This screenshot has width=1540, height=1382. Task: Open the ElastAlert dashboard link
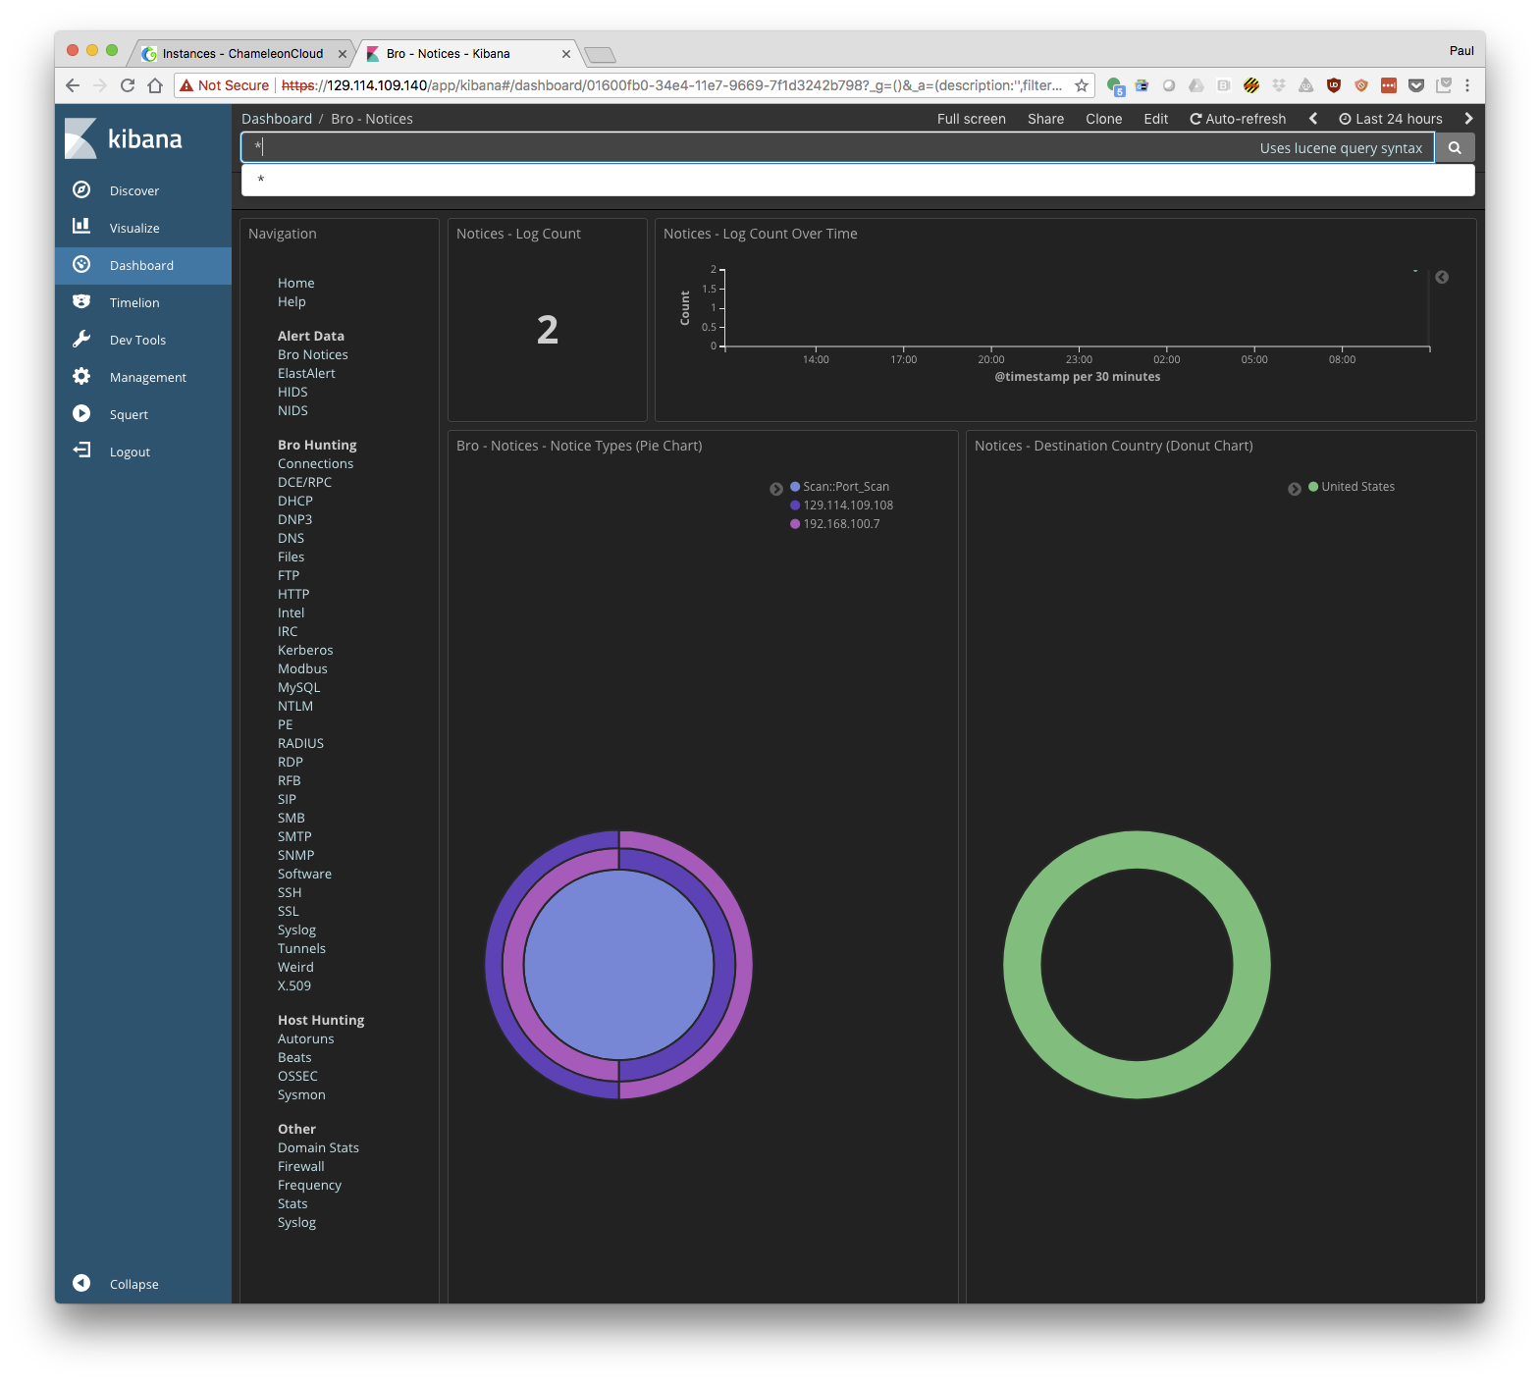pos(306,373)
